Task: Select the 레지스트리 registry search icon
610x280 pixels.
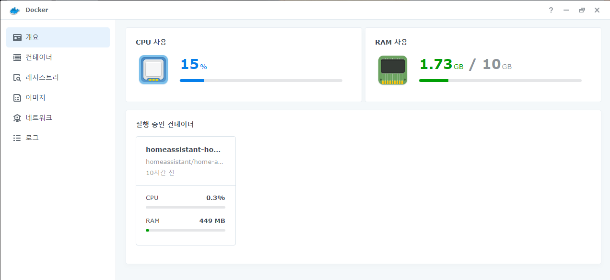Action: [x=17, y=78]
